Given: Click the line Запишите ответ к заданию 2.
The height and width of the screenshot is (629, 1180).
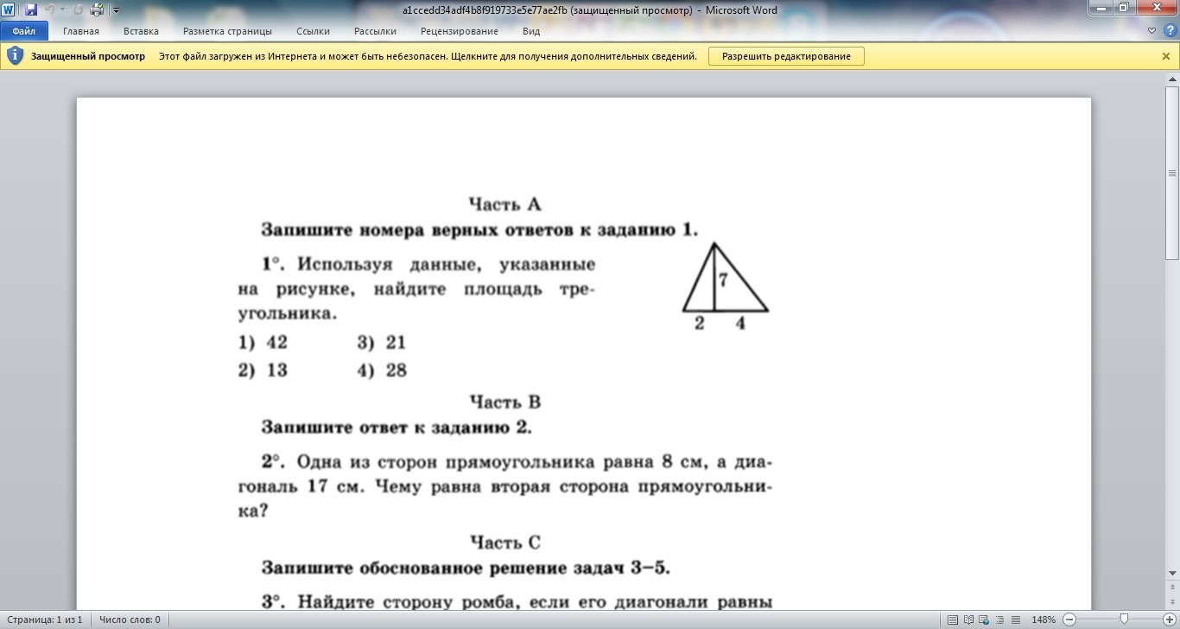Looking at the screenshot, I should [x=397, y=428].
